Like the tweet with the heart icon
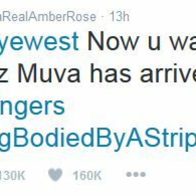Image resolution: width=196 pixels, height=196 pixels. [55, 175]
